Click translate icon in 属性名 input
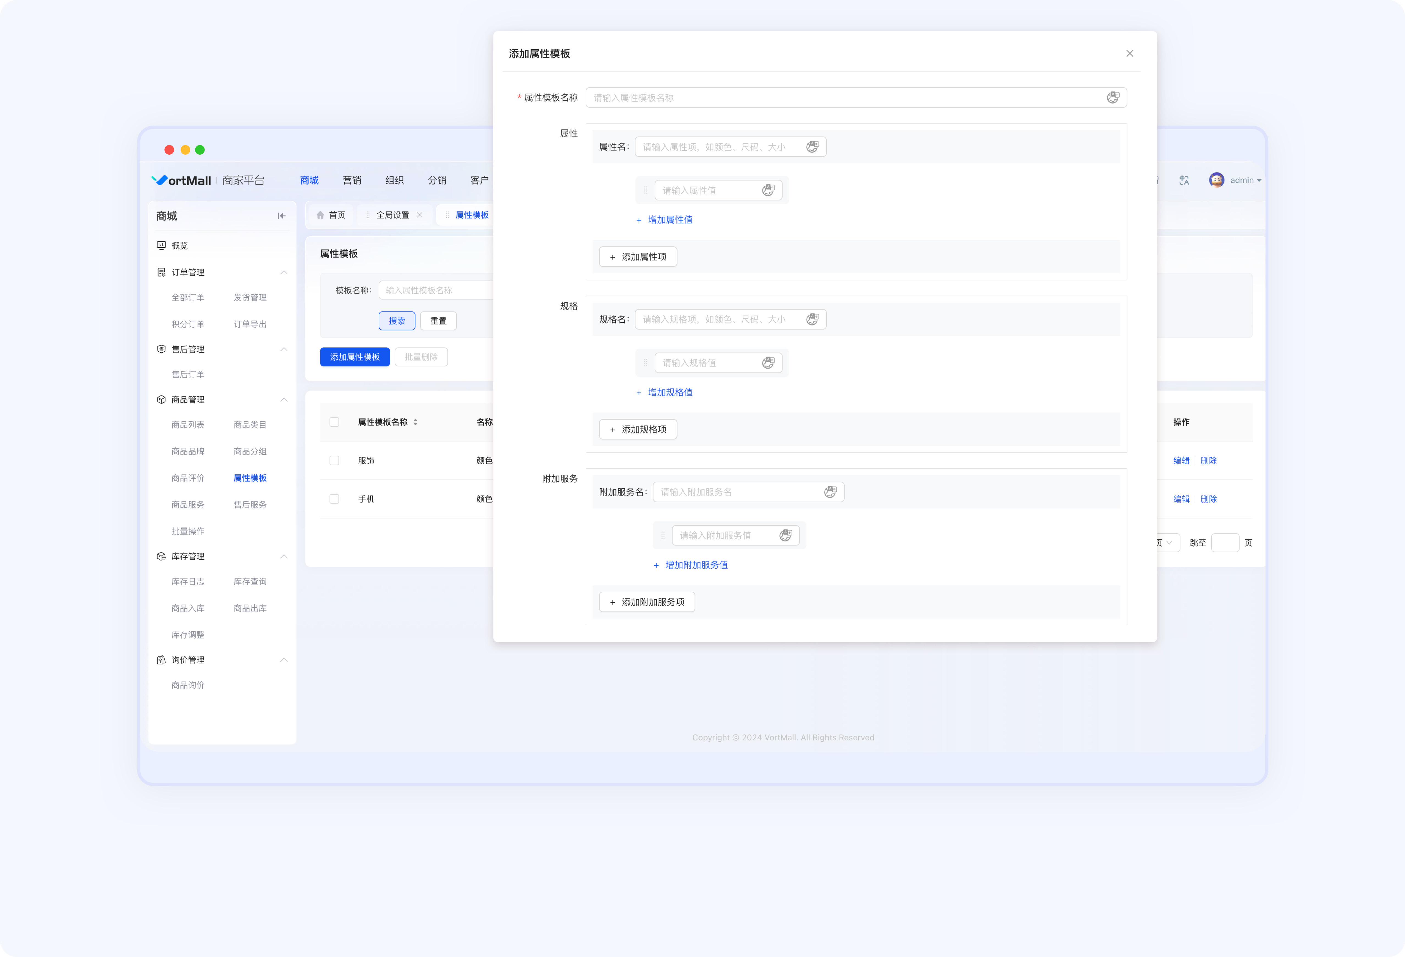 click(x=812, y=147)
